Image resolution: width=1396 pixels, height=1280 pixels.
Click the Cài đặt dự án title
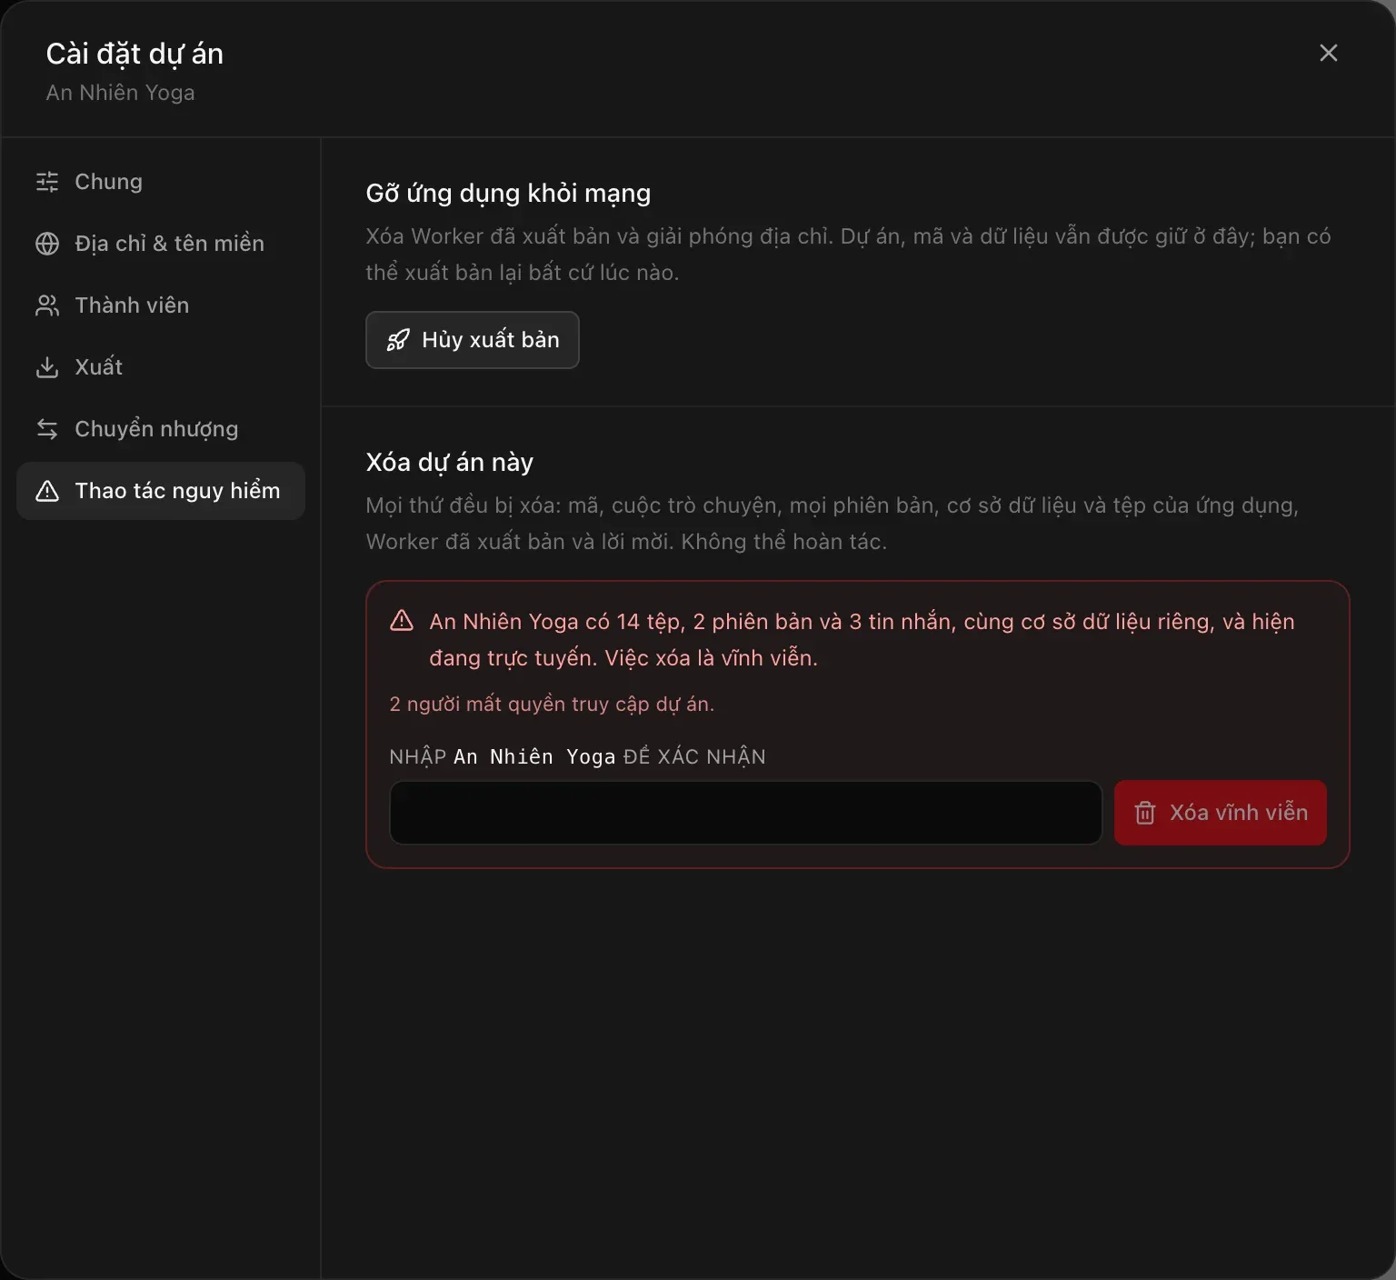[135, 55]
